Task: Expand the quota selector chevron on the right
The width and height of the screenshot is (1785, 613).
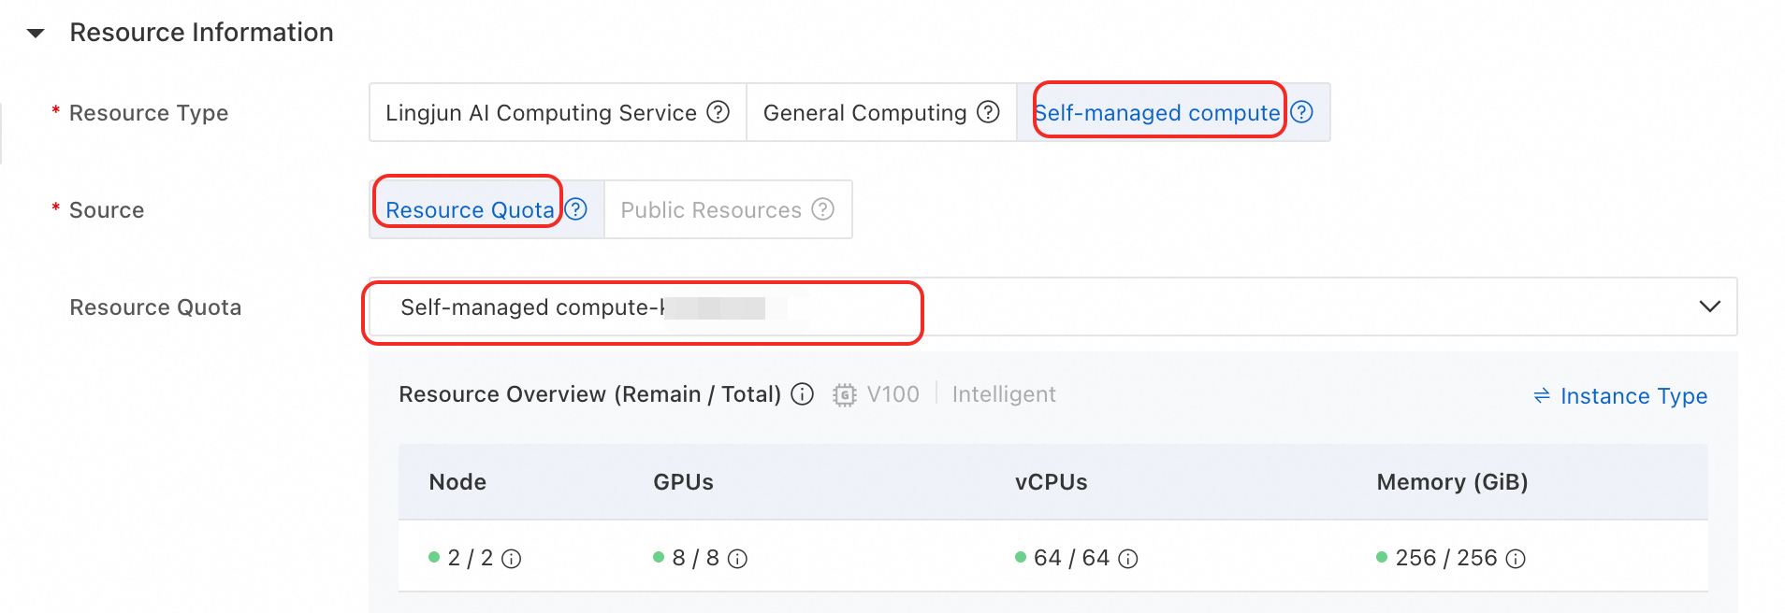Action: (1709, 306)
